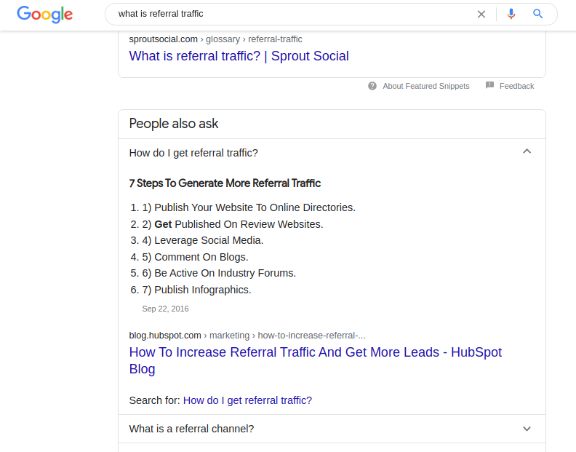576x452 pixels.
Task: Click inside the search field containing 'what is referral traffic'
Action: point(291,14)
